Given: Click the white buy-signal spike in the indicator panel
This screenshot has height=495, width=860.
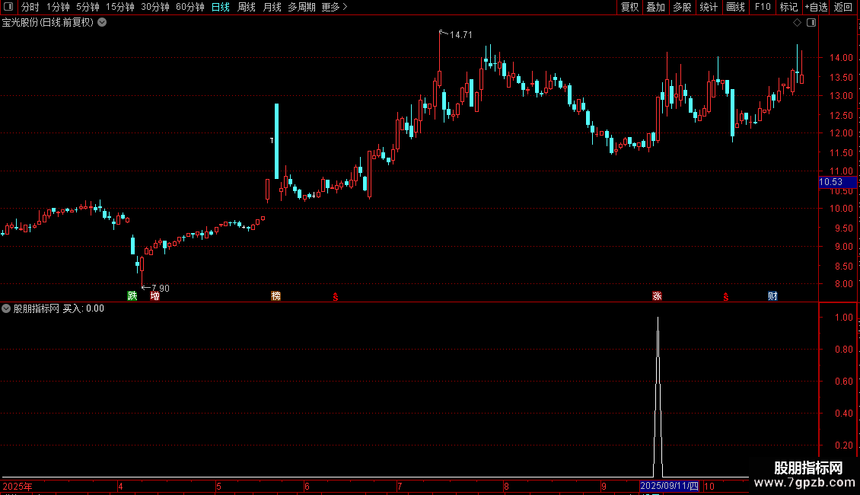Looking at the screenshot, I should click(x=658, y=398).
